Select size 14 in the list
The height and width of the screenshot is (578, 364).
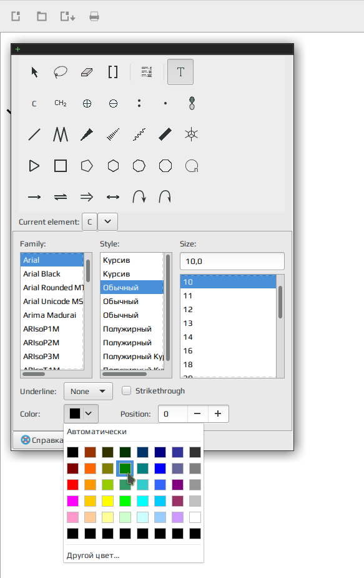[x=228, y=337]
